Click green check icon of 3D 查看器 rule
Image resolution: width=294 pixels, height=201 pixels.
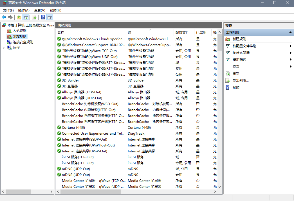[59, 86]
